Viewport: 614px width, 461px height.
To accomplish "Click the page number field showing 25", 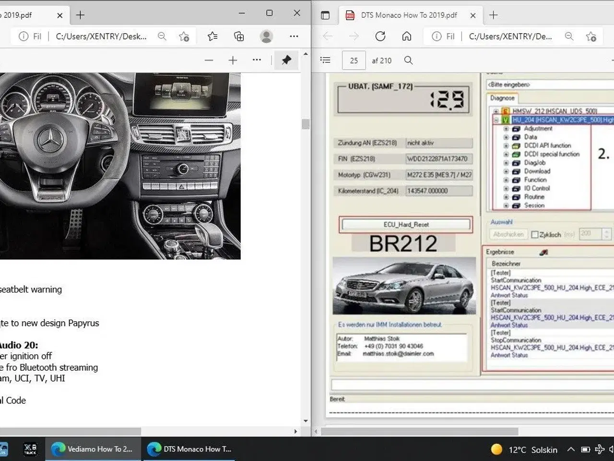I will [x=354, y=61].
